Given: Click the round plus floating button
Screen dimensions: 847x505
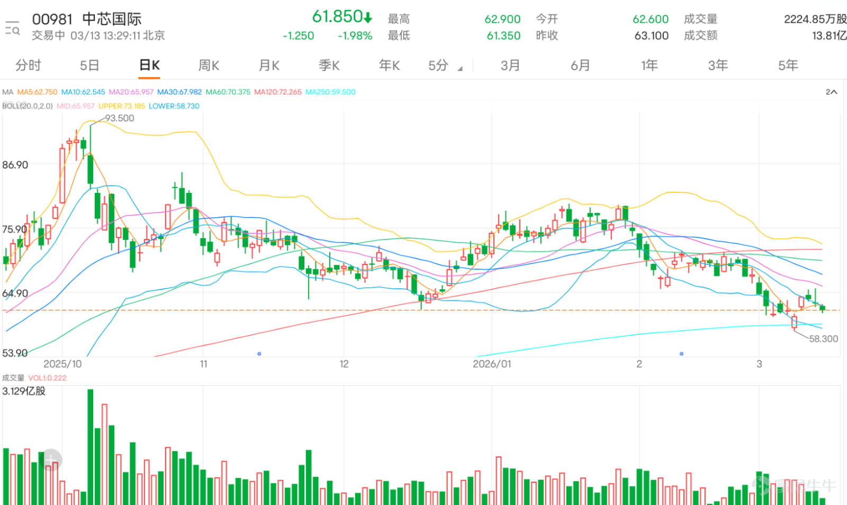Looking at the screenshot, I should coord(51,460).
